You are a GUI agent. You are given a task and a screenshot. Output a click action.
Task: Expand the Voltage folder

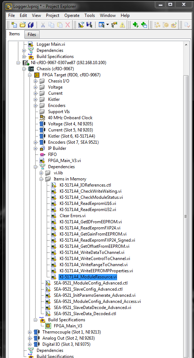[36, 87]
